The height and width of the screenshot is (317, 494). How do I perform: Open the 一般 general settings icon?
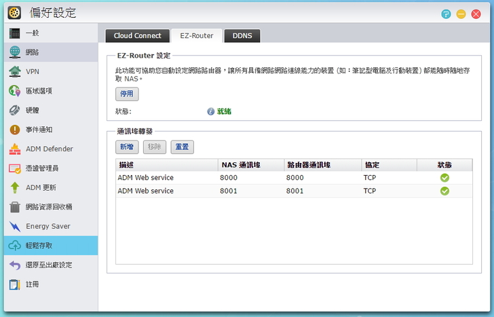click(15, 33)
